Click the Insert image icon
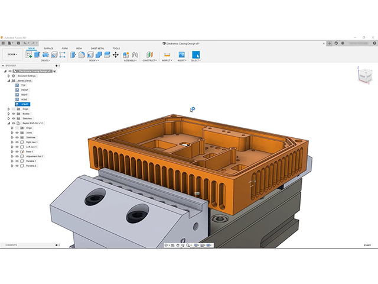This screenshot has height=284, width=378. (181, 54)
